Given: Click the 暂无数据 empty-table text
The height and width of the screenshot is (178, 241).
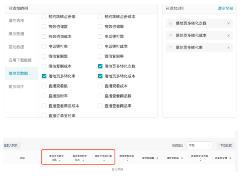Looking at the screenshot, I should click(117, 169).
